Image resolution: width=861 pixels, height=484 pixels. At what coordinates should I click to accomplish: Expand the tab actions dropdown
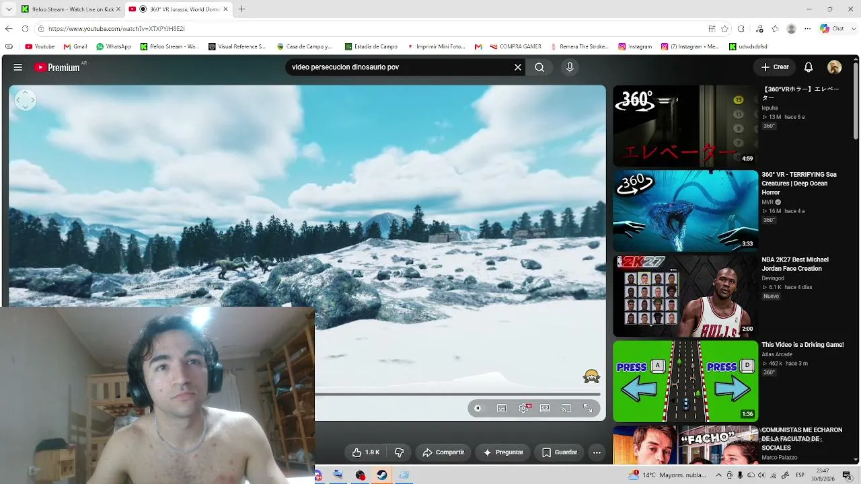click(8, 9)
